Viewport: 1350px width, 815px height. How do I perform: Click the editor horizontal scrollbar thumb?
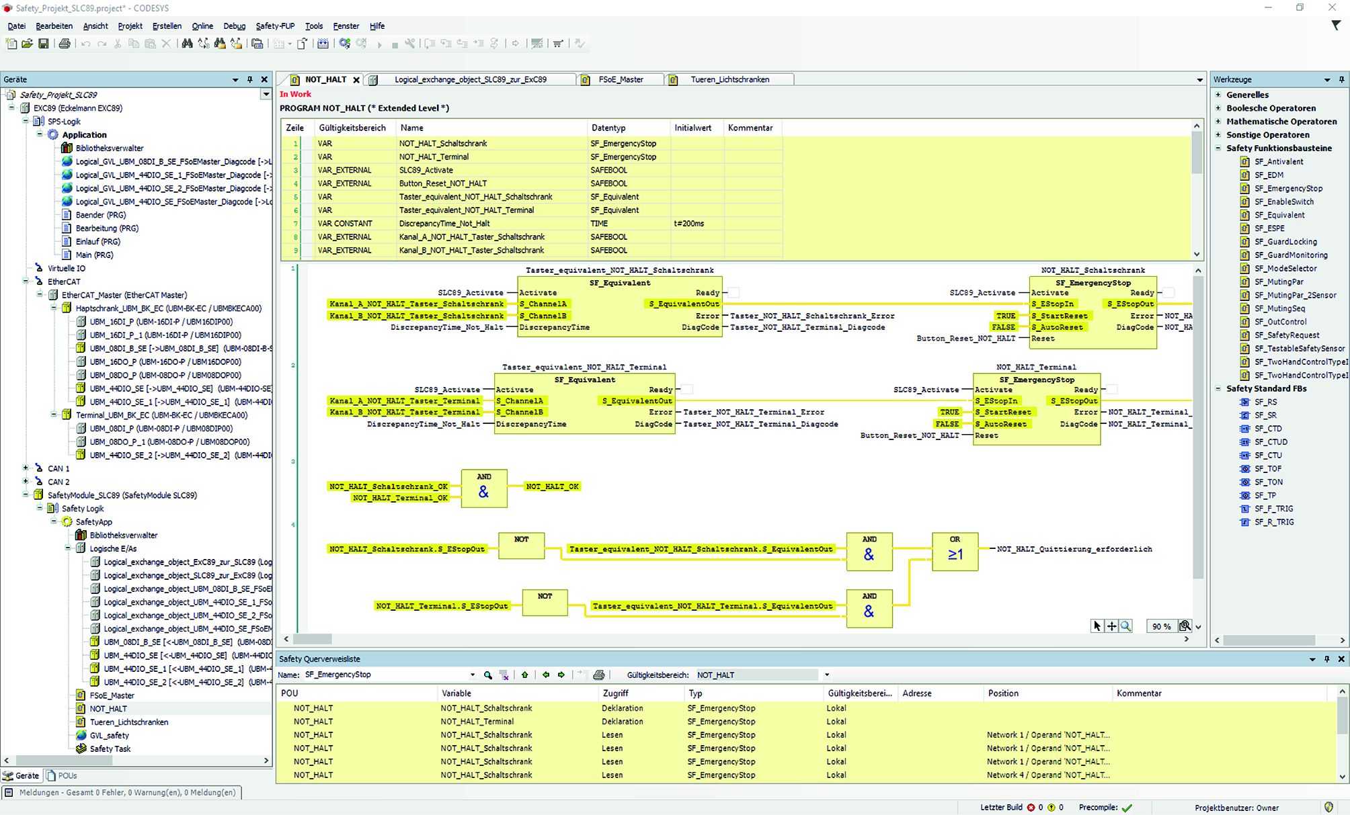pos(313,639)
